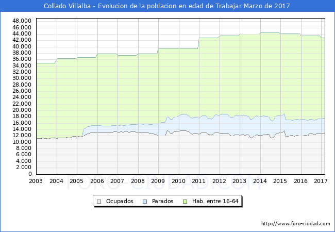Select the Hab. entre 16-64 legend label
The image size is (335, 232).
pyautogui.click(x=215, y=201)
